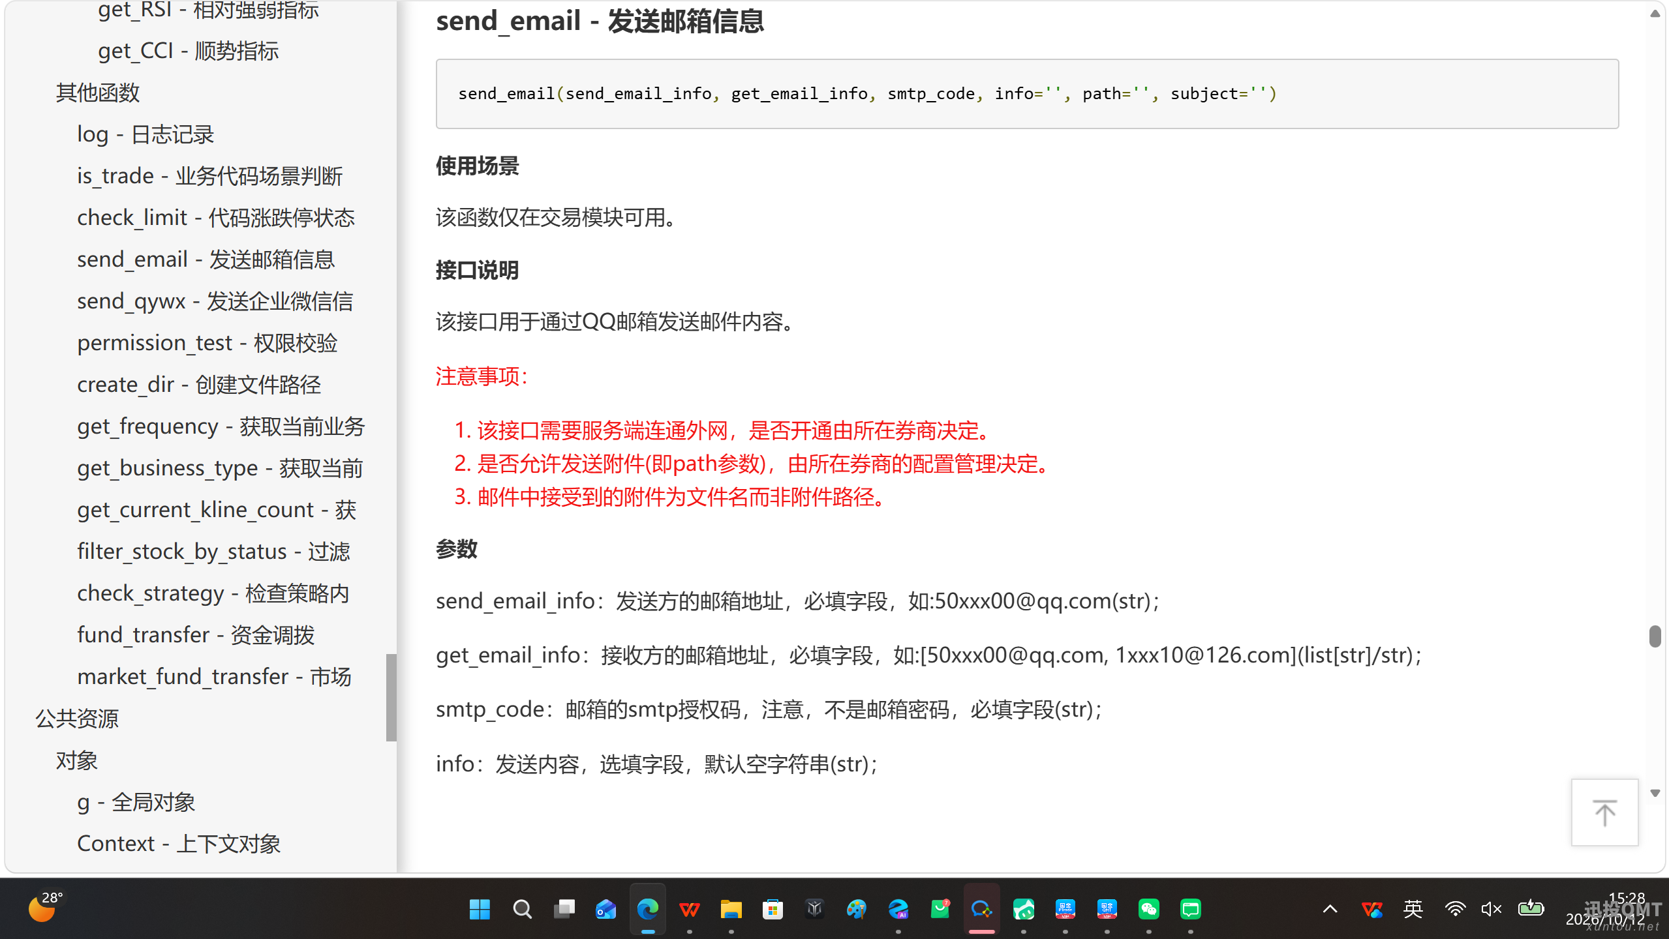Open check_limit - 代码涨跌停状态 entry
The width and height of the screenshot is (1669, 939).
pyautogui.click(x=216, y=218)
